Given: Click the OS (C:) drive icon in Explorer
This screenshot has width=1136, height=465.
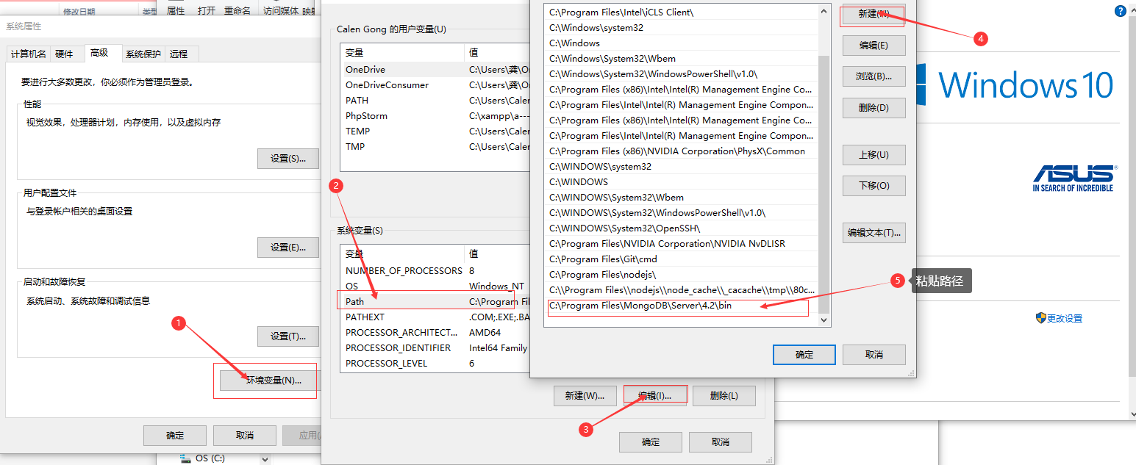Looking at the screenshot, I should coord(186,458).
